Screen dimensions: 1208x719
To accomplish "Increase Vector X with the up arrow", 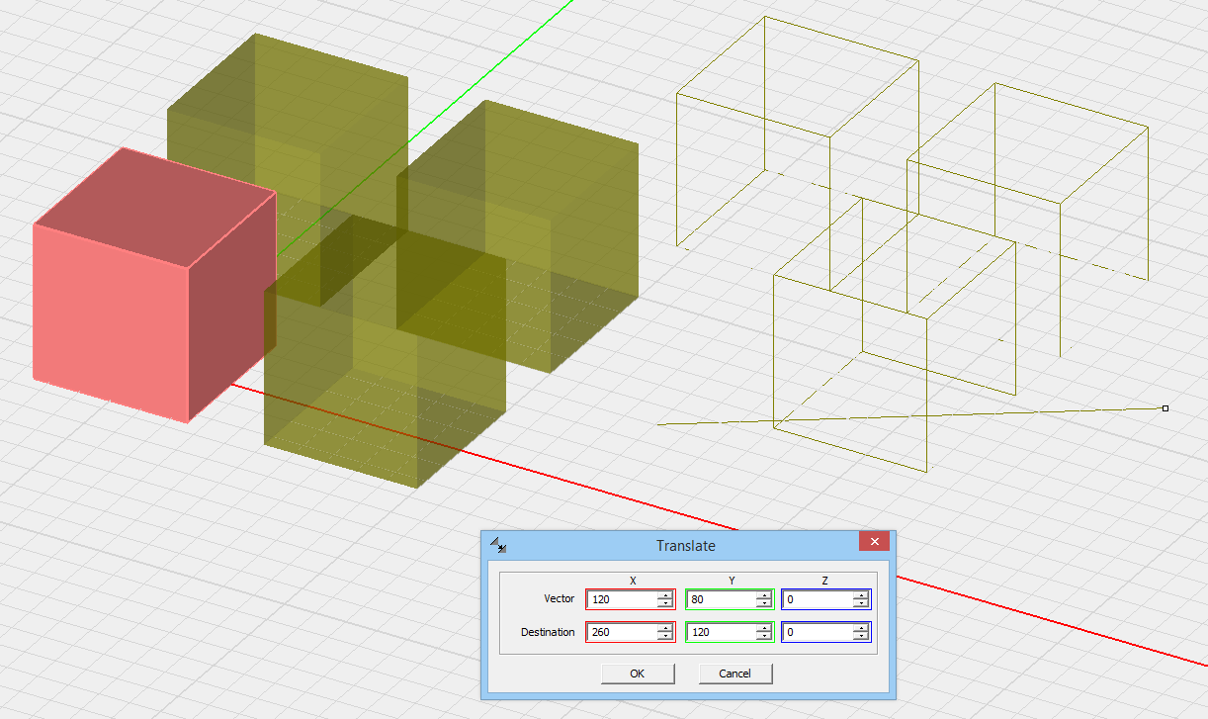I will pyautogui.click(x=665, y=595).
